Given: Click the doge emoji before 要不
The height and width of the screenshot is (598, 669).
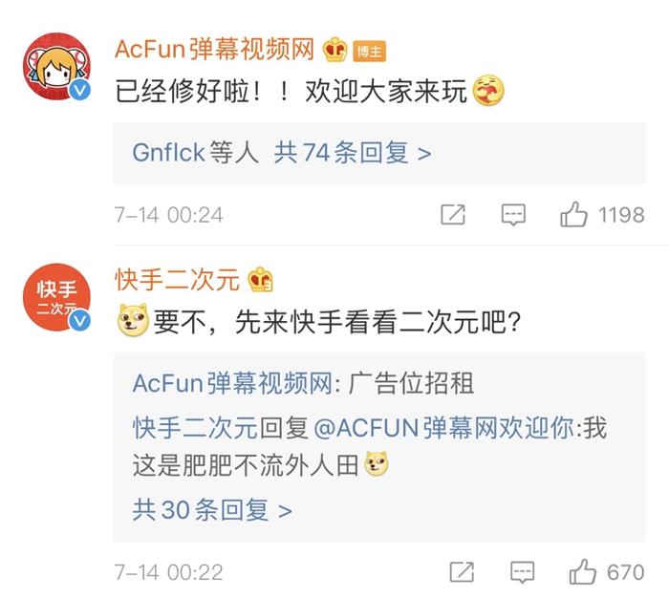Looking at the screenshot, I should click(131, 323).
